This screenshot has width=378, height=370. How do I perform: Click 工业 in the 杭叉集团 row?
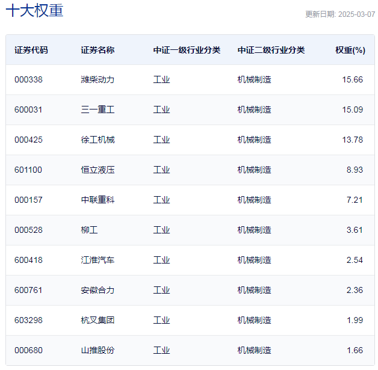[161, 321]
